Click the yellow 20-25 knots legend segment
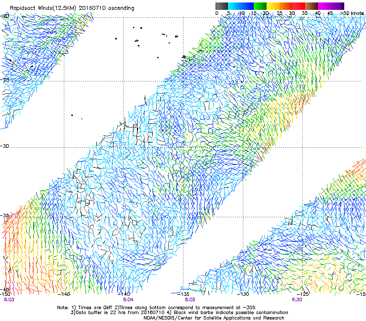Screen dimensions: 366x321 (x=273, y=6)
